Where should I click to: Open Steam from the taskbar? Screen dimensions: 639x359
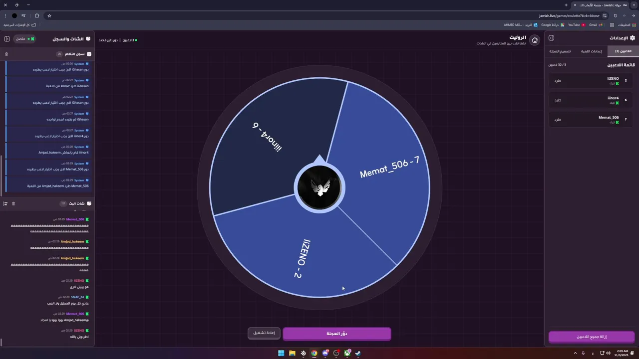(x=358, y=354)
